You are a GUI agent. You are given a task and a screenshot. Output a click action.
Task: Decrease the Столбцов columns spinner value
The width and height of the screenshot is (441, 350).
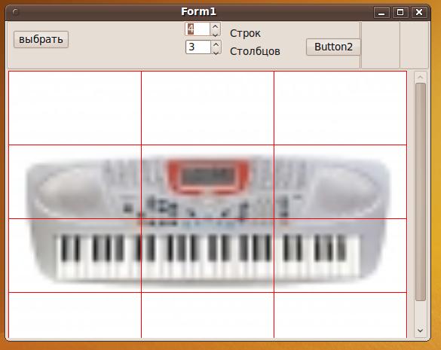pyautogui.click(x=216, y=51)
